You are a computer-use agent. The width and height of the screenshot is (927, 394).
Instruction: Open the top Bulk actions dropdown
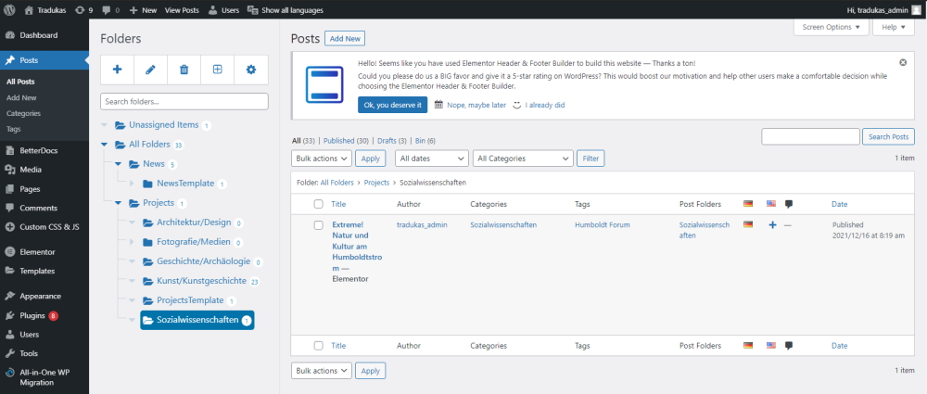coord(321,159)
